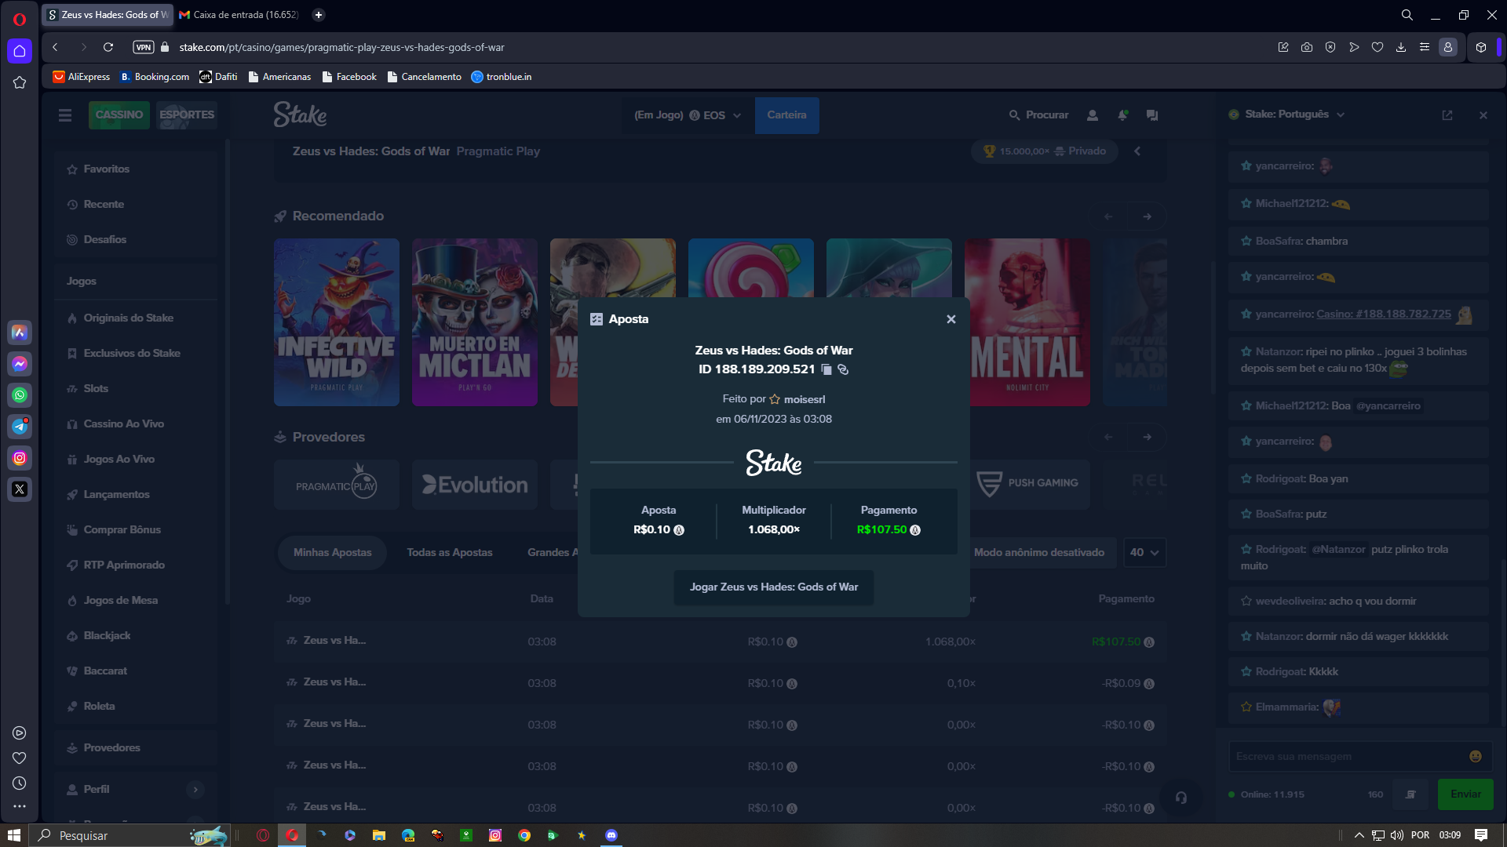
Task: Click the chat message input field
Action: [1348, 757]
